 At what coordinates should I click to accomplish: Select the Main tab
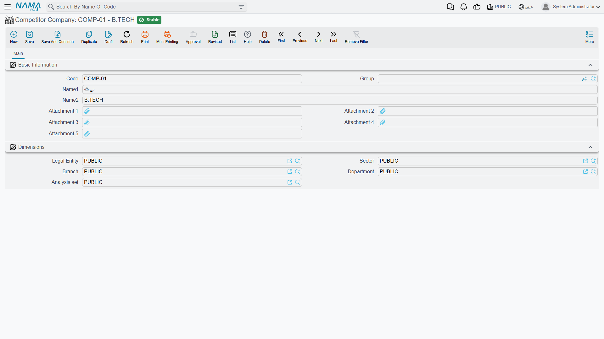click(x=18, y=54)
